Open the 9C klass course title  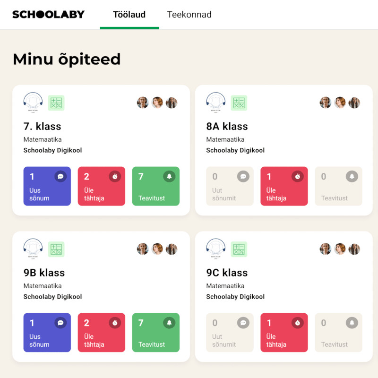pyautogui.click(x=227, y=273)
